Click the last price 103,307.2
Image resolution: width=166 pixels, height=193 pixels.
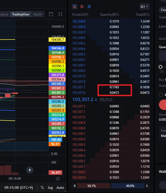point(83,99)
